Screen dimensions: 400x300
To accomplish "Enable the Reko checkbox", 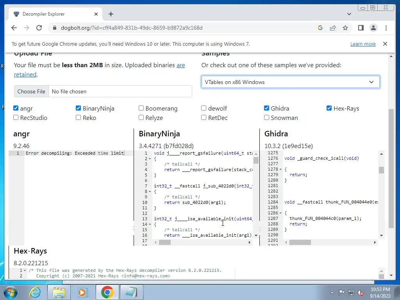I will (78, 118).
